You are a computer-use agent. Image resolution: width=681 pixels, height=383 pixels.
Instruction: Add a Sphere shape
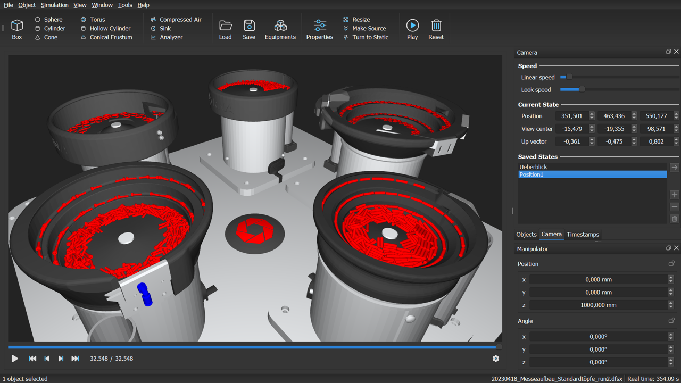pos(48,20)
